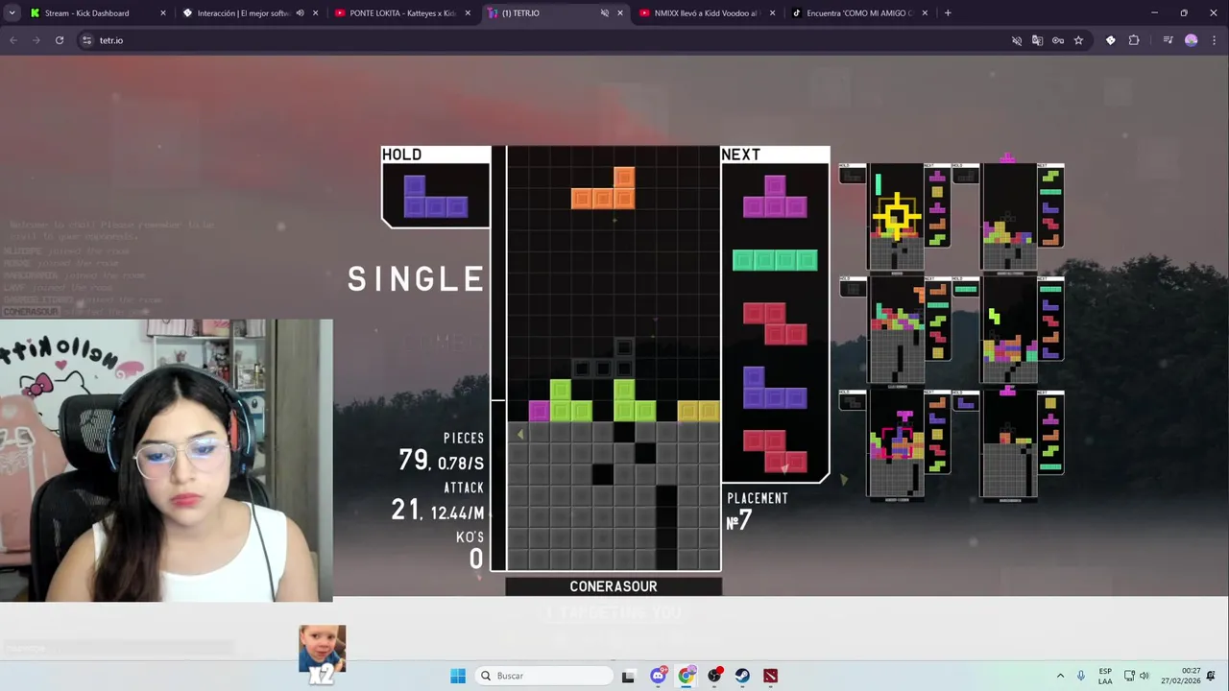
Task: Open the Chrome profile avatar
Action: [1192, 40]
